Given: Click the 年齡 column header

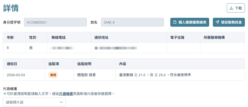Looking at the screenshot, I should 10,37.
